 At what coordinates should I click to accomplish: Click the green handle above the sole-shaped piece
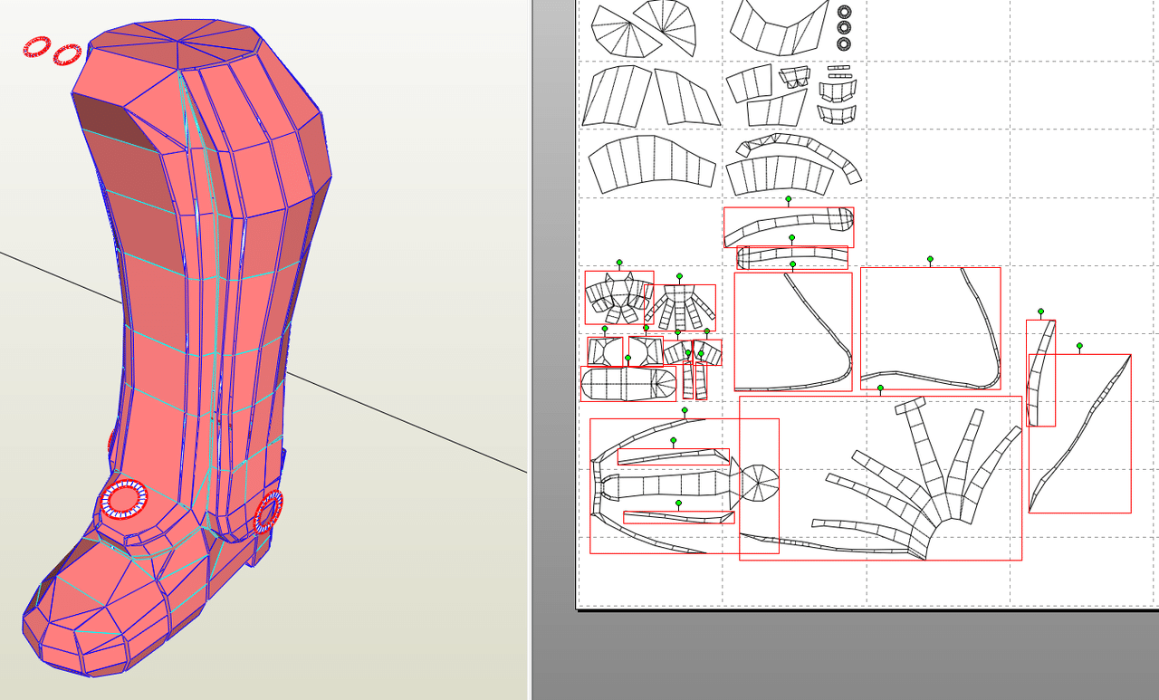627,359
